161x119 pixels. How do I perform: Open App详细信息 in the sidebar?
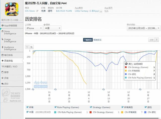point(12,26)
